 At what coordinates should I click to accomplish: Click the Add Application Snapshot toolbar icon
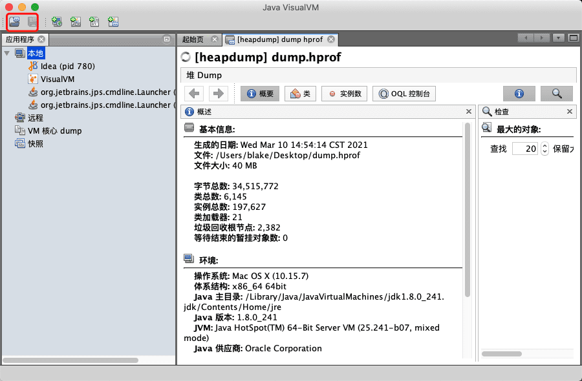click(113, 22)
